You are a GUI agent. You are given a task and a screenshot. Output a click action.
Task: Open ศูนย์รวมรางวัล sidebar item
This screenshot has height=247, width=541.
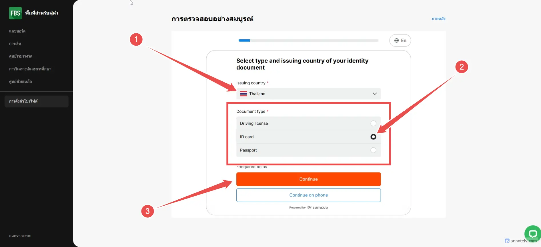tap(21, 56)
